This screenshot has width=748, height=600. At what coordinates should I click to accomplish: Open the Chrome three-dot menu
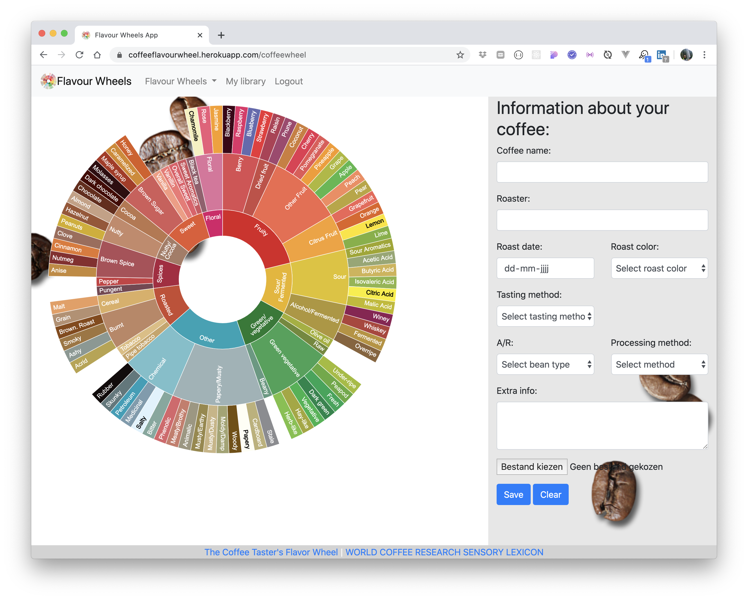704,55
